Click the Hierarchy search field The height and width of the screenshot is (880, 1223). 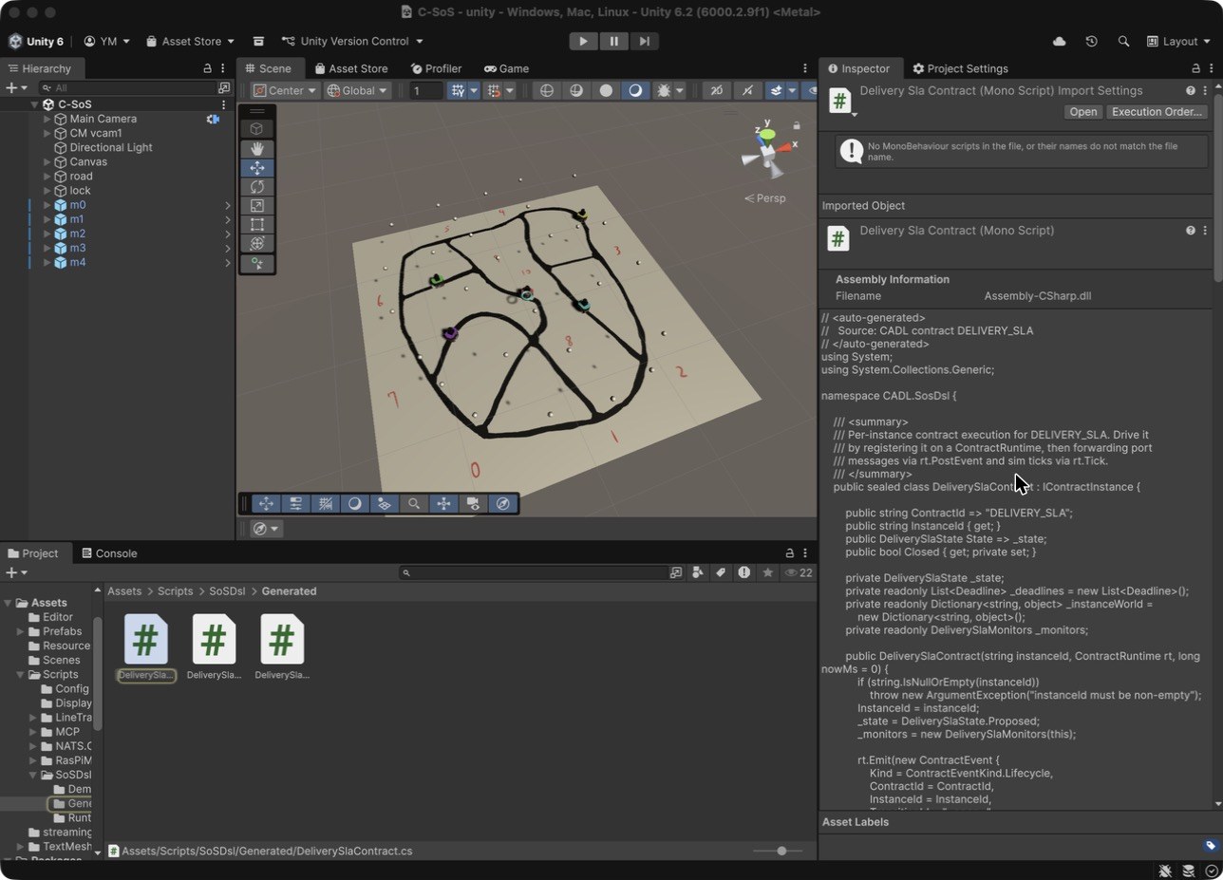(x=129, y=87)
